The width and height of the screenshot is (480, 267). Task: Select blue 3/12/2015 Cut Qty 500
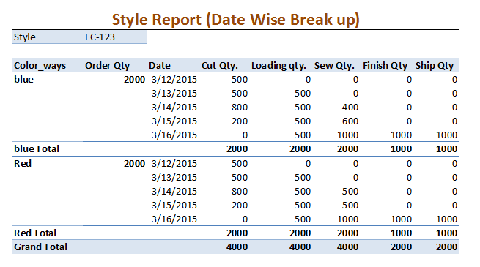click(x=240, y=80)
